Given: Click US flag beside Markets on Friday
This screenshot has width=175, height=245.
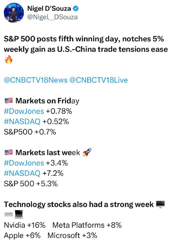Looking at the screenshot, I should coord(9,101).
